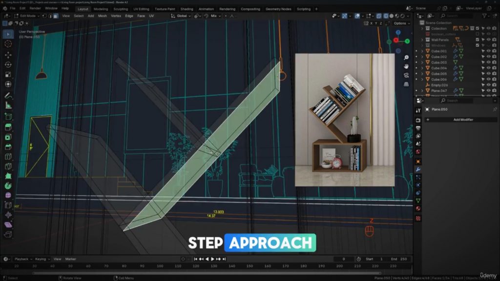500x281 pixels.
Task: Select the Smooth tool
Action: pyautogui.click(x=8, y=195)
